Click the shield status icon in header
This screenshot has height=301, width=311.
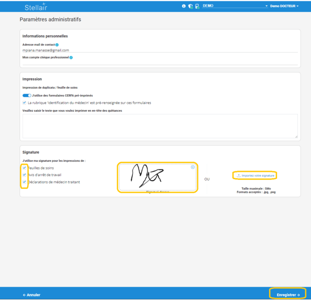pyautogui.click(x=190, y=6)
